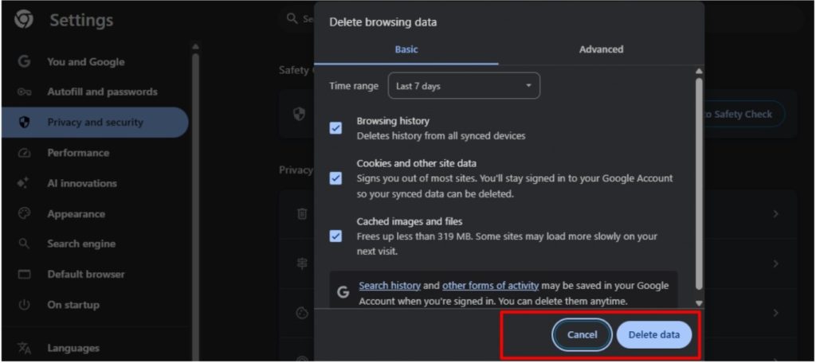Click the speedometer icon for Performance
The width and height of the screenshot is (816, 363).
(24, 153)
